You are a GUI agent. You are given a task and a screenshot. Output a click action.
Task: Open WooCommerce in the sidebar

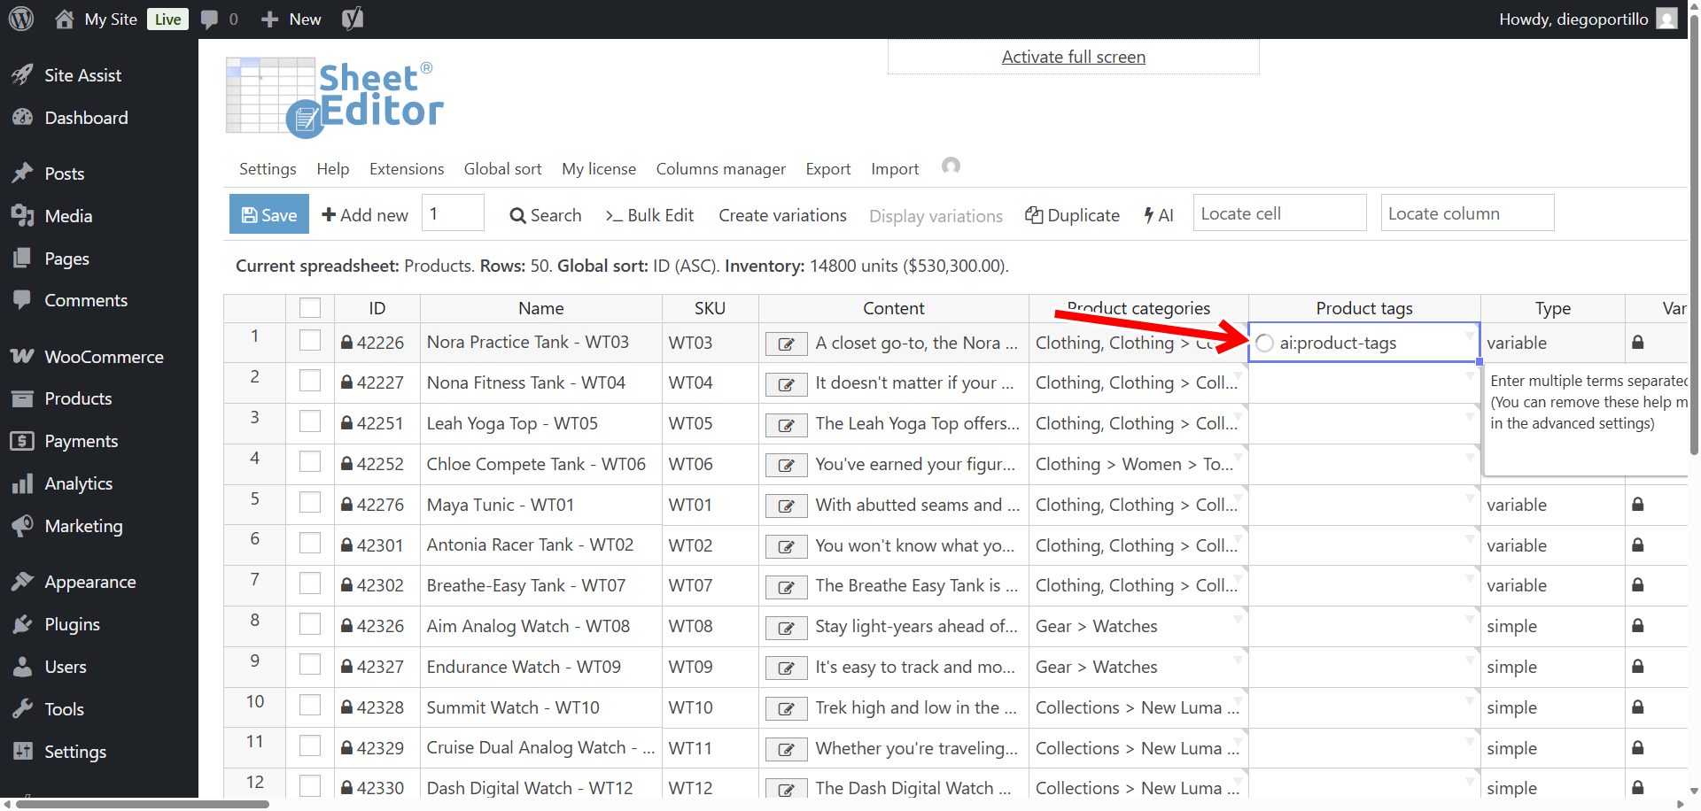click(x=104, y=357)
